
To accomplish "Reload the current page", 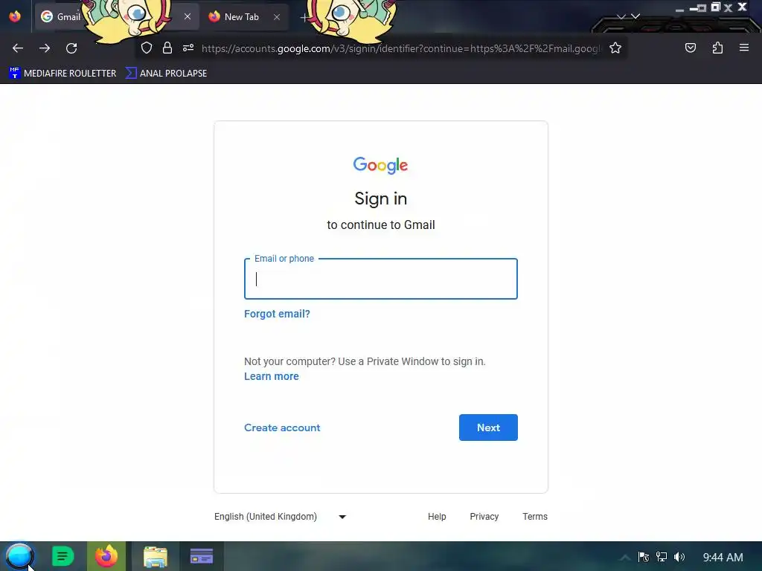I will 71,48.
